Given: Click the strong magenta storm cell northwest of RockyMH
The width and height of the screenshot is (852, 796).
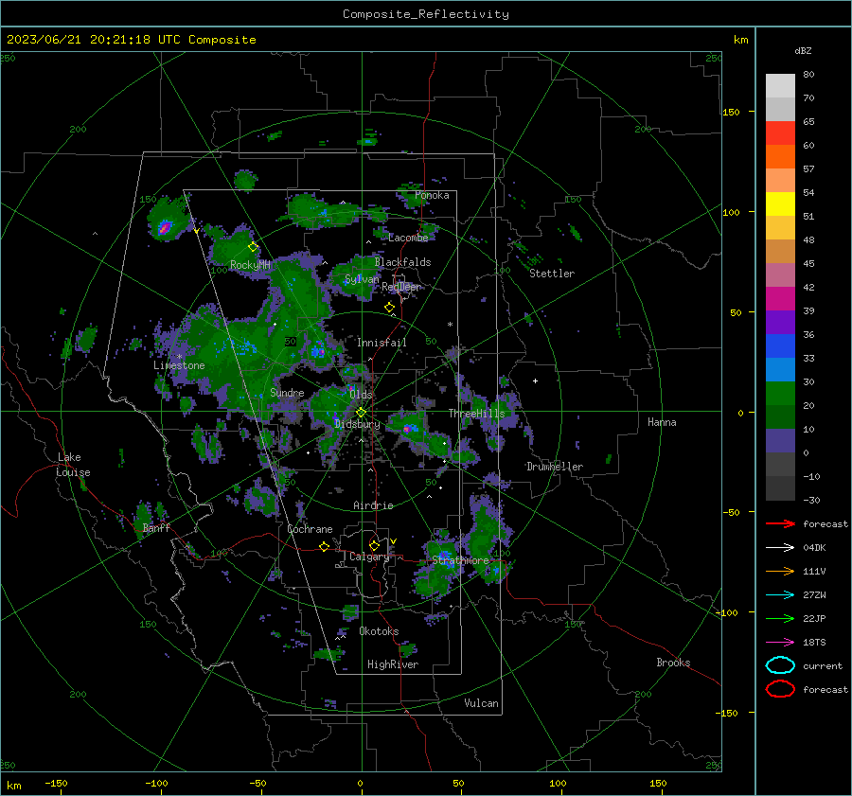Looking at the screenshot, I should (x=165, y=227).
